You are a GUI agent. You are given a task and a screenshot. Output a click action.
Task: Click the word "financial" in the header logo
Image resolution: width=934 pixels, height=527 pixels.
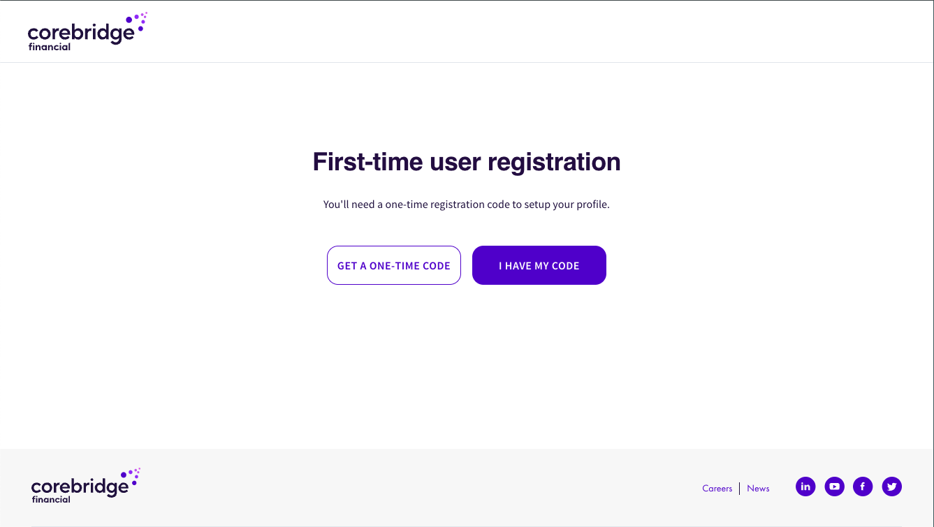(49, 47)
